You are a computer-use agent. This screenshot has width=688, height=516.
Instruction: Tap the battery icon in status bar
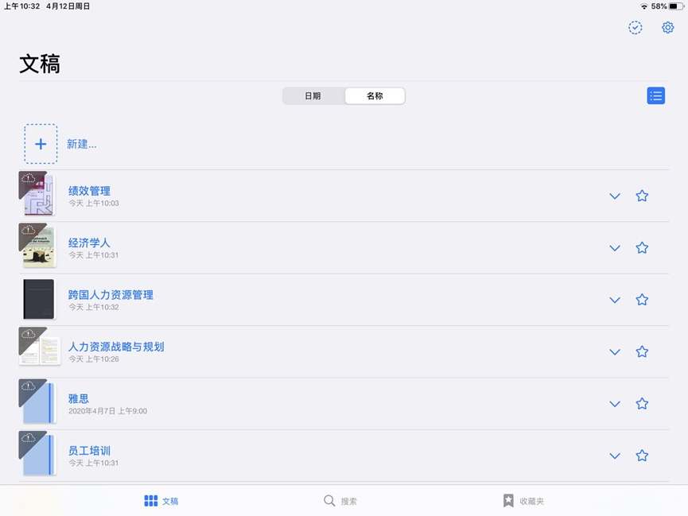676,6
